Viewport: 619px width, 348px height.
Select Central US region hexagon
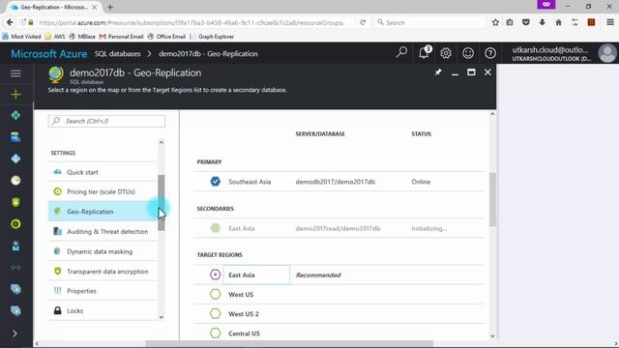215,333
